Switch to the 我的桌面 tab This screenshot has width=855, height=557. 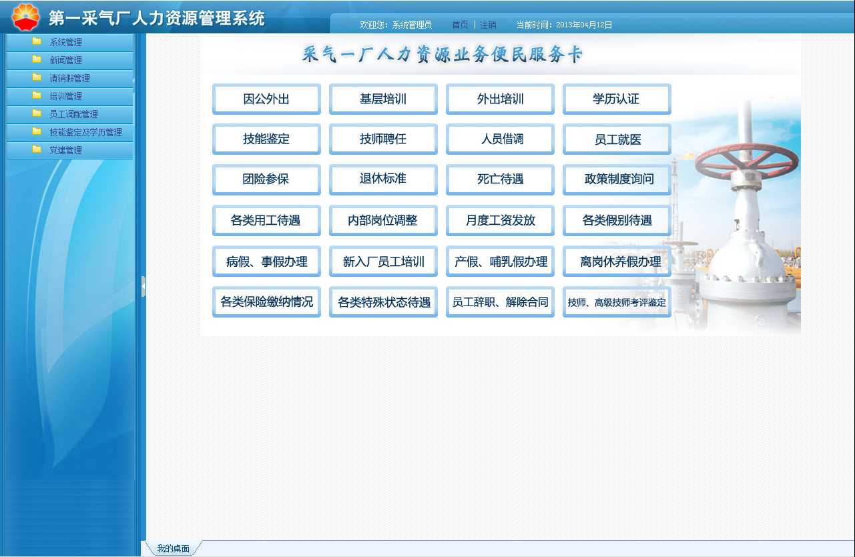tap(173, 548)
